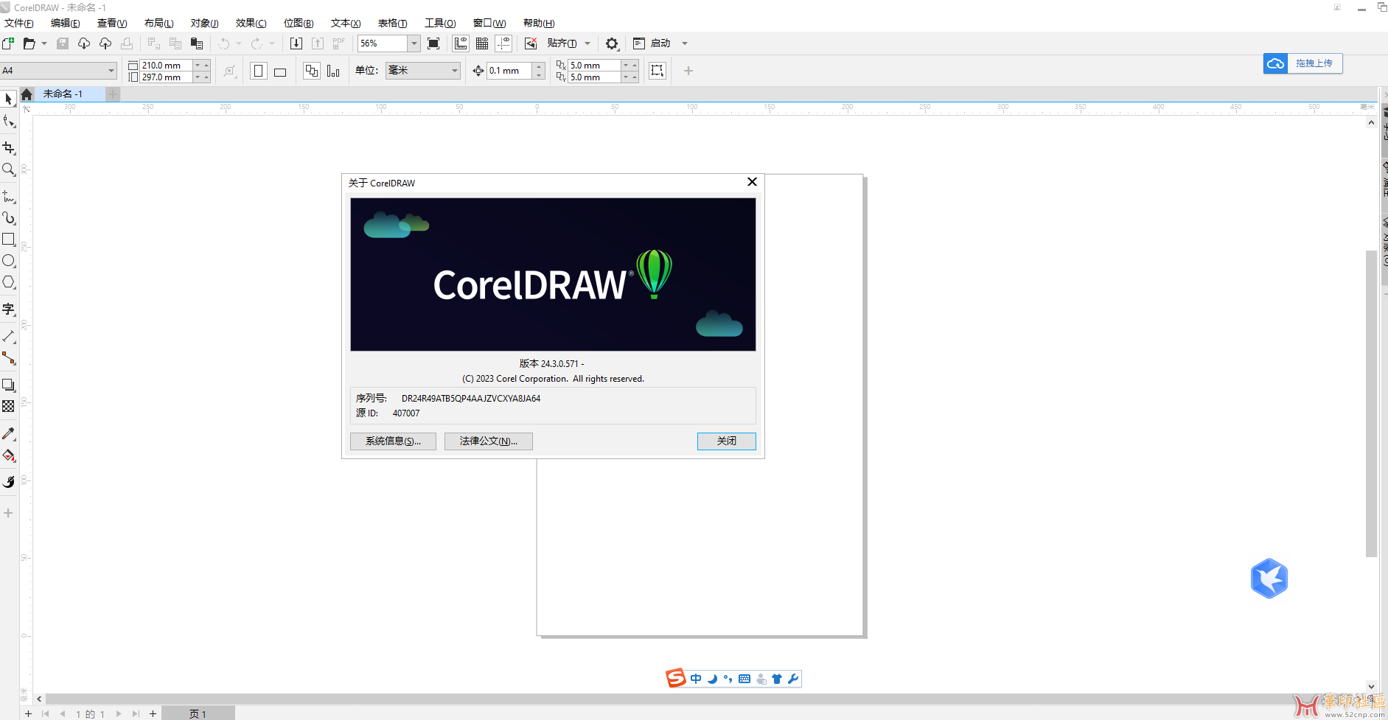Screen dimensions: 1388x720
Task: Click the 拖拽上传 cloud upload button
Action: point(1302,63)
